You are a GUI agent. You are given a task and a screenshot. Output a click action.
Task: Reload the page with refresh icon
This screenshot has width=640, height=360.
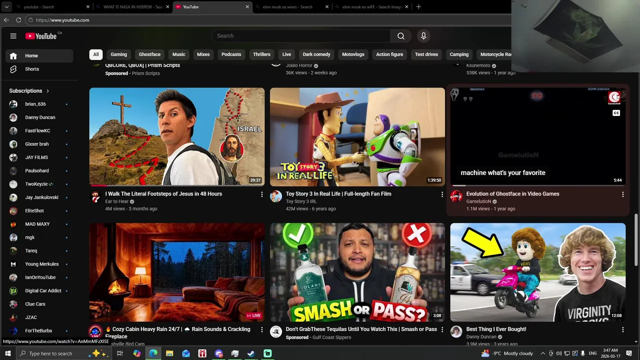[x=18, y=20]
